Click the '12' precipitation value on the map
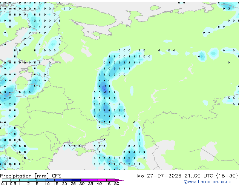Screen dimensions: 239x185 (104, 86)
